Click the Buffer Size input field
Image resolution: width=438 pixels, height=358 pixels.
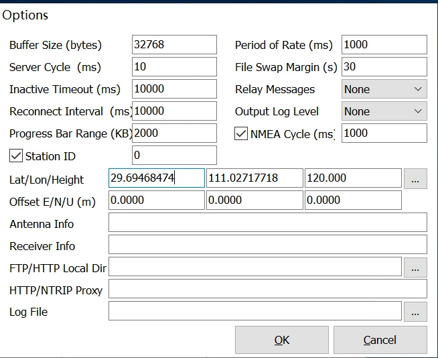(x=174, y=45)
